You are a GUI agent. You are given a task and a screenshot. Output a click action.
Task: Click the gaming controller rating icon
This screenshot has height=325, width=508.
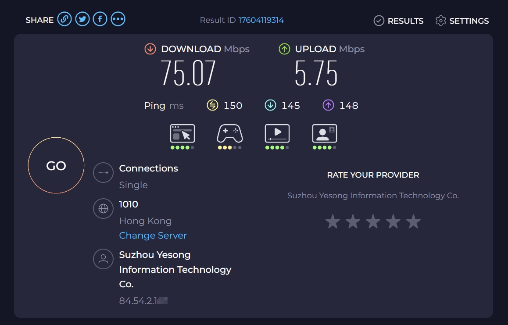[230, 133]
